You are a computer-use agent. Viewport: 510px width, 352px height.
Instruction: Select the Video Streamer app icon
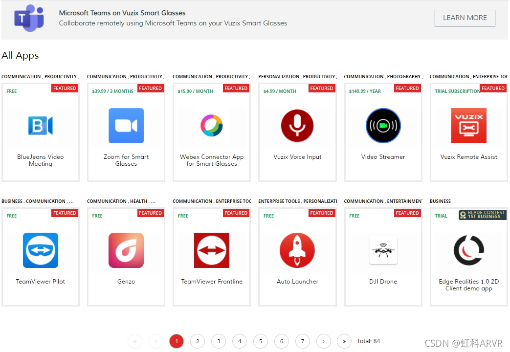pos(383,126)
